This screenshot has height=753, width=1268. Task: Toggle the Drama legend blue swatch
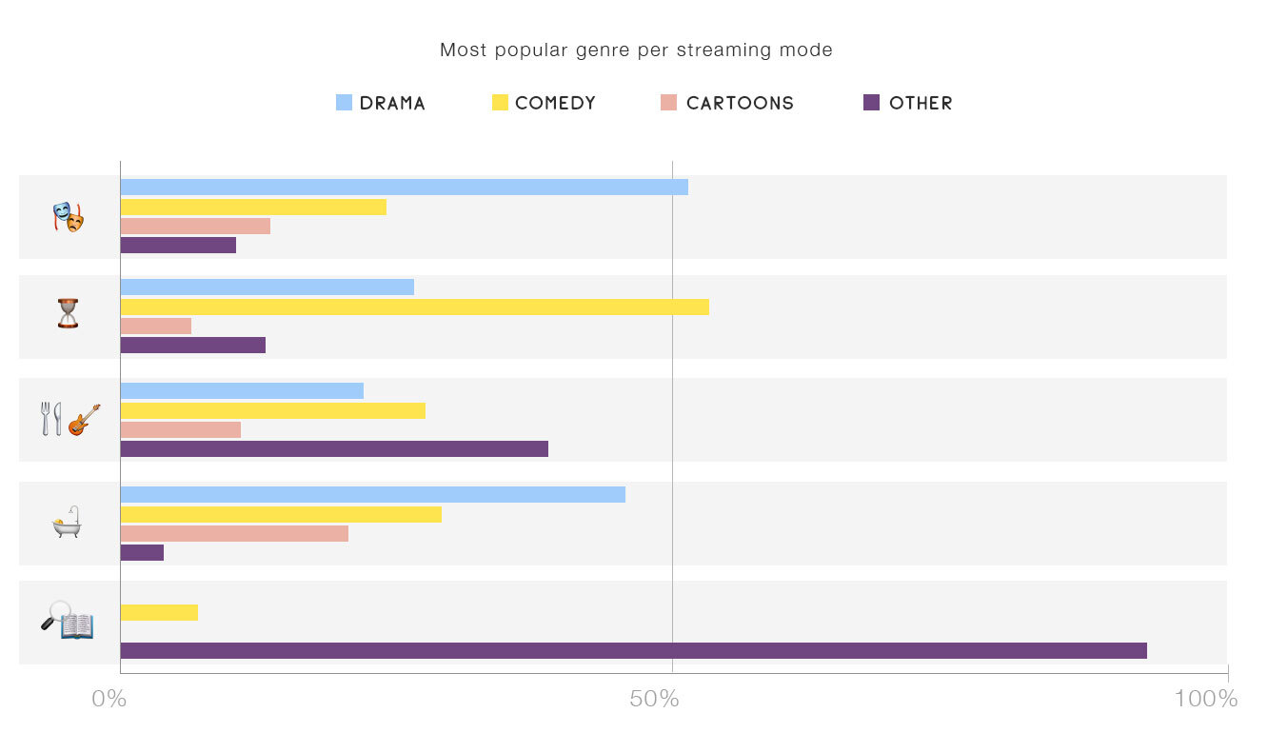pyautogui.click(x=344, y=103)
